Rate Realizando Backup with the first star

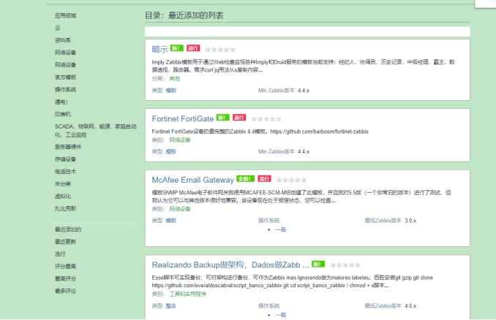click(x=333, y=265)
